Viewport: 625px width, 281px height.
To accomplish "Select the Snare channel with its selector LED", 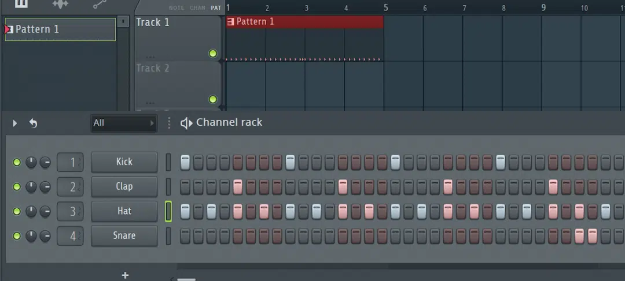I will coord(168,236).
